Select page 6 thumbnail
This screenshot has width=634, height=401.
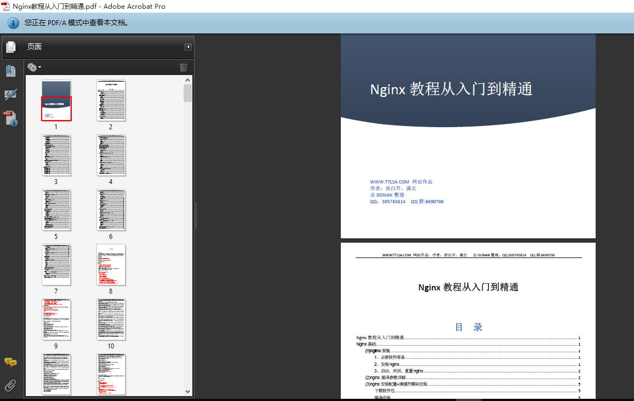tap(111, 210)
